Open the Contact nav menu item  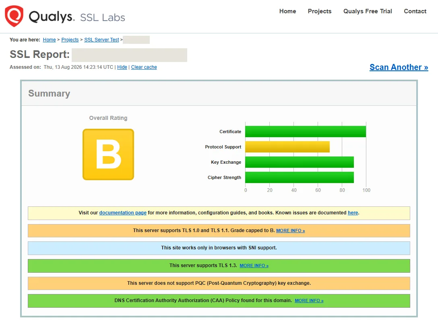click(x=415, y=11)
